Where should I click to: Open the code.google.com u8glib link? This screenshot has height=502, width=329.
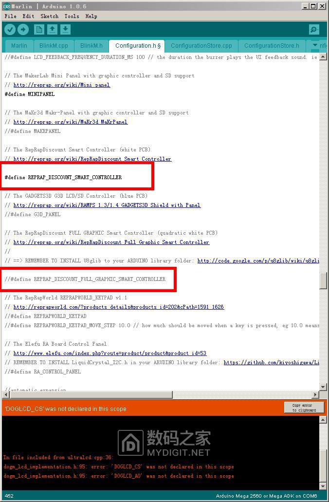pos(258,261)
